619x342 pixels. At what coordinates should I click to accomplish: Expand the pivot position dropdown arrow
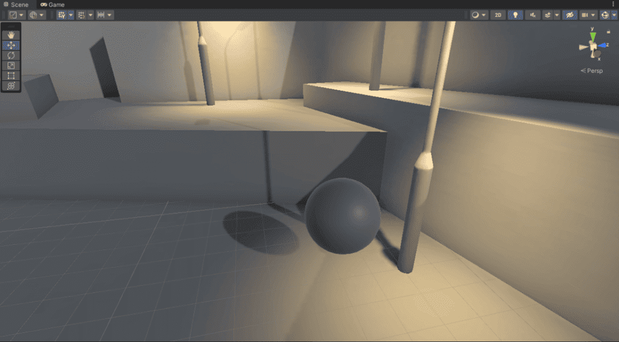pos(21,15)
